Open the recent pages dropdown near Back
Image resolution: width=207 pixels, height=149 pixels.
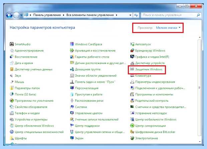(x=21, y=15)
